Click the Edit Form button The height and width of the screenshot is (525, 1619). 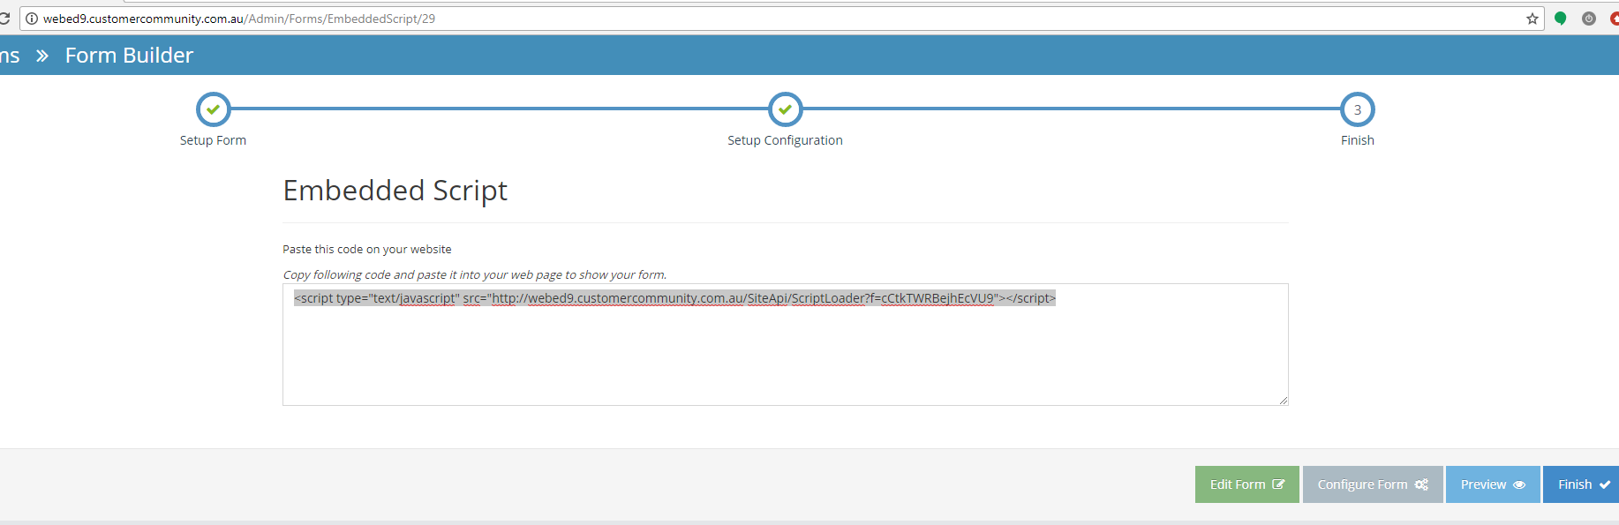1246,484
